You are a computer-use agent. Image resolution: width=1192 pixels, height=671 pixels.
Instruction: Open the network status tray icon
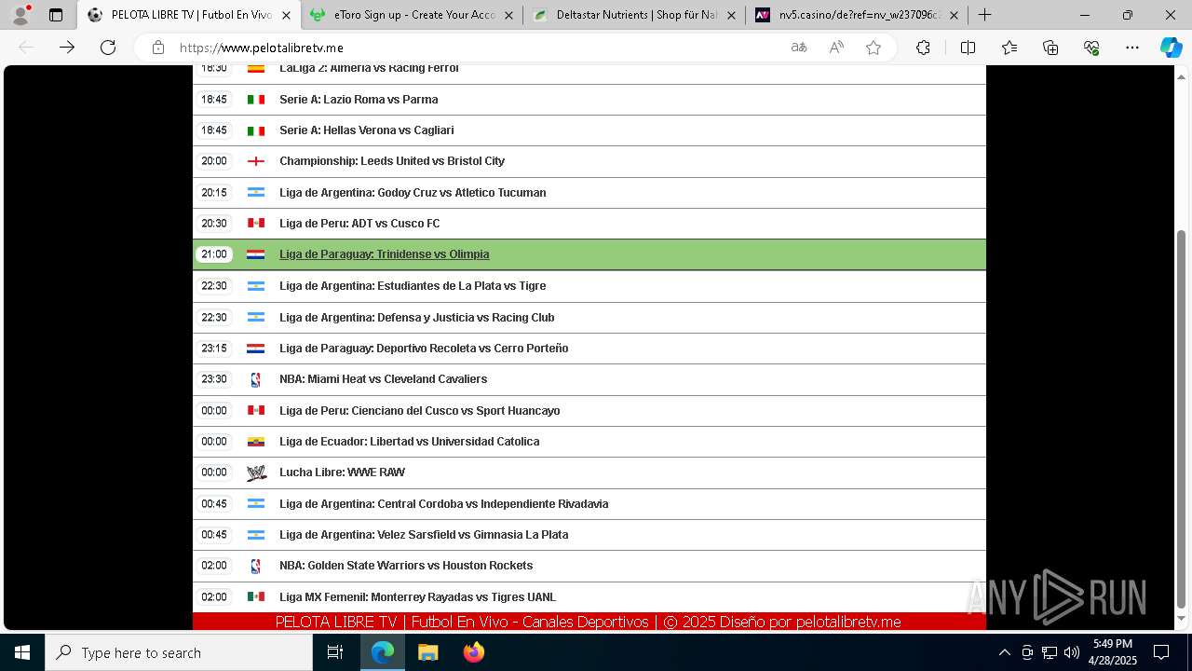1050,652
